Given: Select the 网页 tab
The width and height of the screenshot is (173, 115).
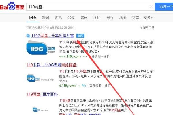Looking at the screenshot, I should point(33,18).
